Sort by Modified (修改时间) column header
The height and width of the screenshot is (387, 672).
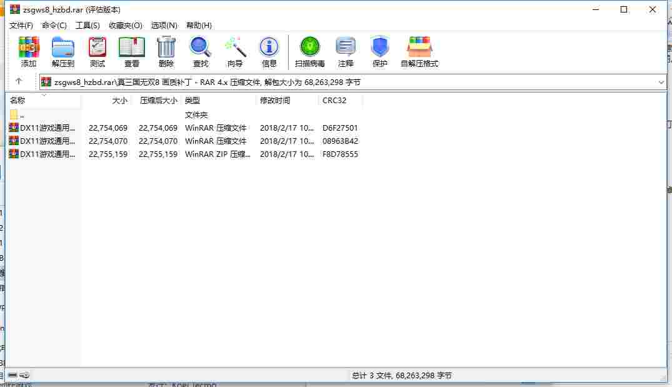pyautogui.click(x=287, y=100)
